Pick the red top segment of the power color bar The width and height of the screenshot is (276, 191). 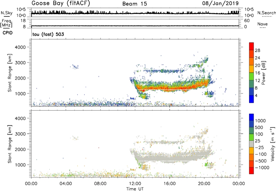pos(252,46)
